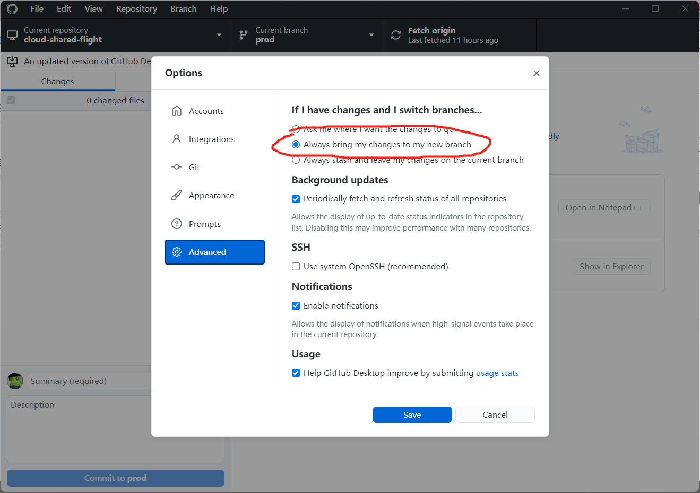
Task: Enable Use system OpenSSH
Action: tap(296, 266)
